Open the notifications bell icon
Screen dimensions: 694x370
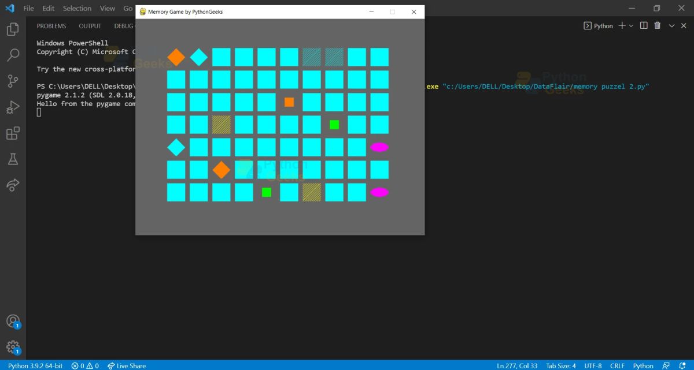(682, 365)
